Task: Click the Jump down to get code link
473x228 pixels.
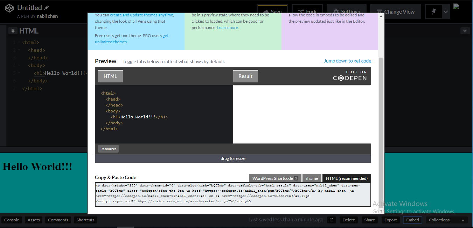Action: pyautogui.click(x=347, y=61)
